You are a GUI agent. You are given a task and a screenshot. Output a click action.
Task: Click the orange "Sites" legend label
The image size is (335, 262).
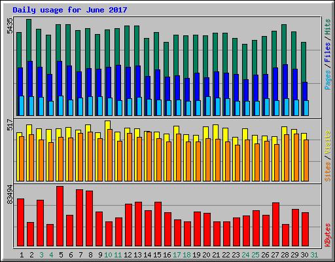tap(327, 172)
